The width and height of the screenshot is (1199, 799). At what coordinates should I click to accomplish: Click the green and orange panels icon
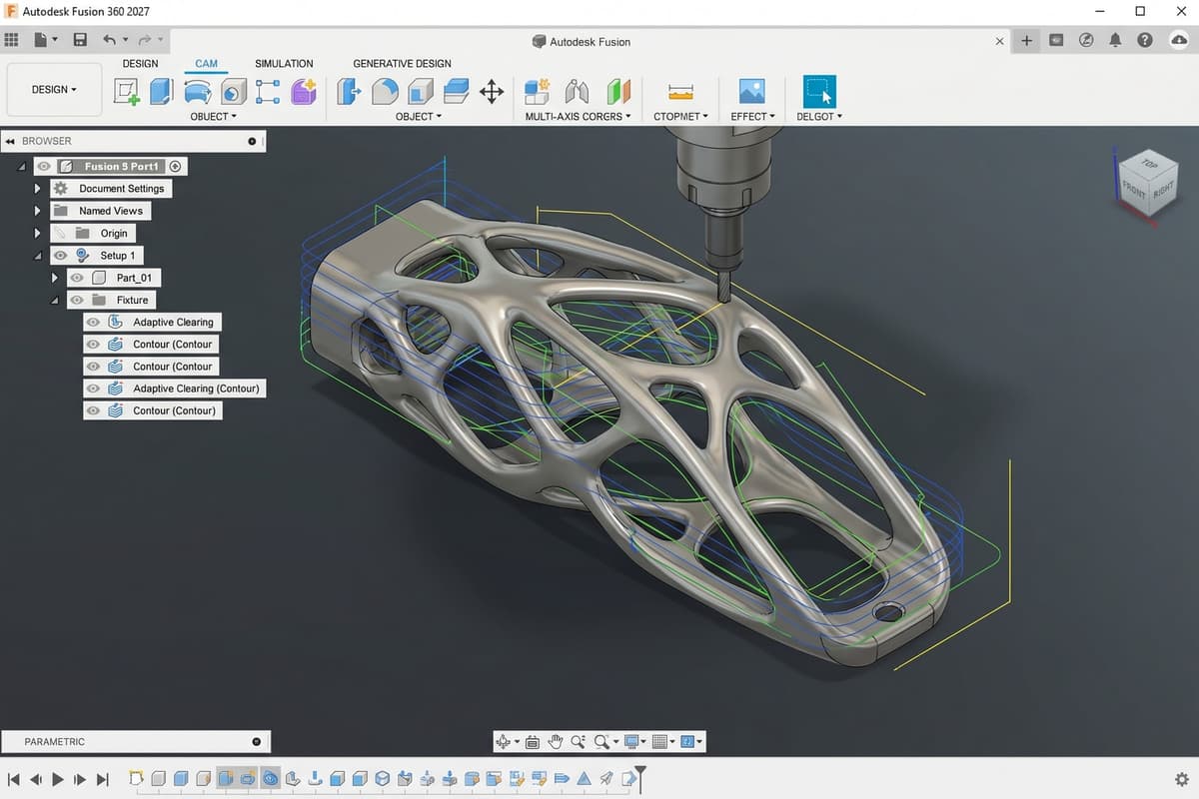618,92
